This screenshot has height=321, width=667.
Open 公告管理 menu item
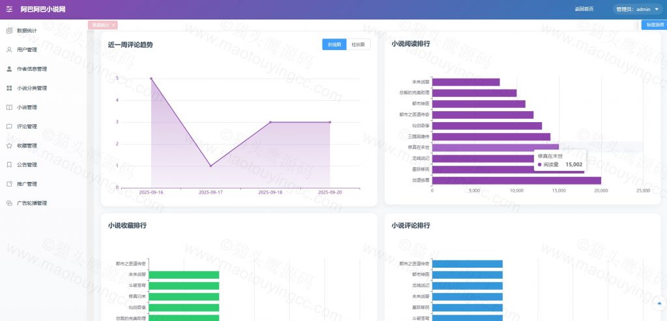(x=44, y=164)
